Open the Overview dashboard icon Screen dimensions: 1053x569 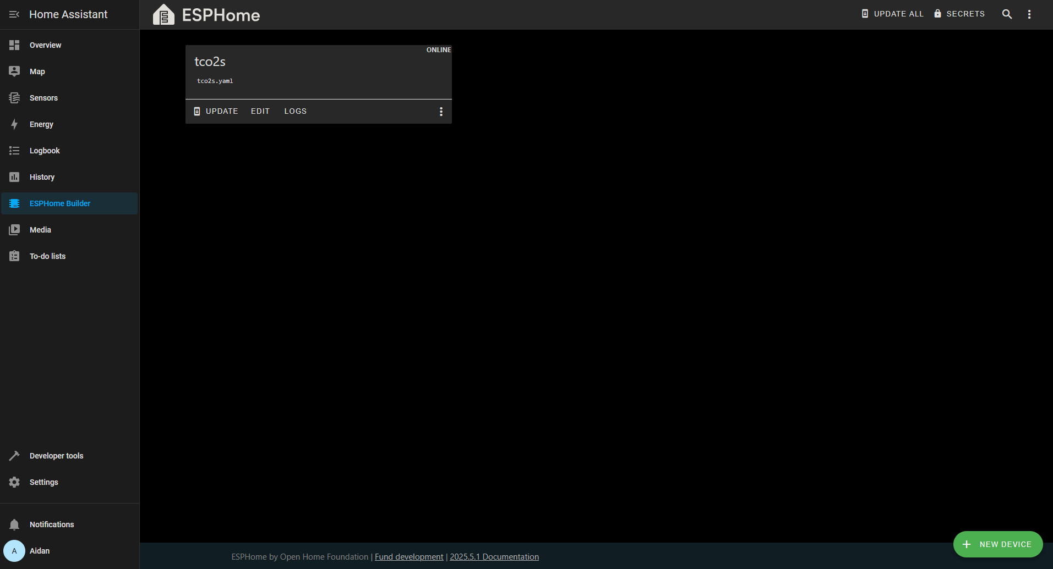pyautogui.click(x=14, y=45)
